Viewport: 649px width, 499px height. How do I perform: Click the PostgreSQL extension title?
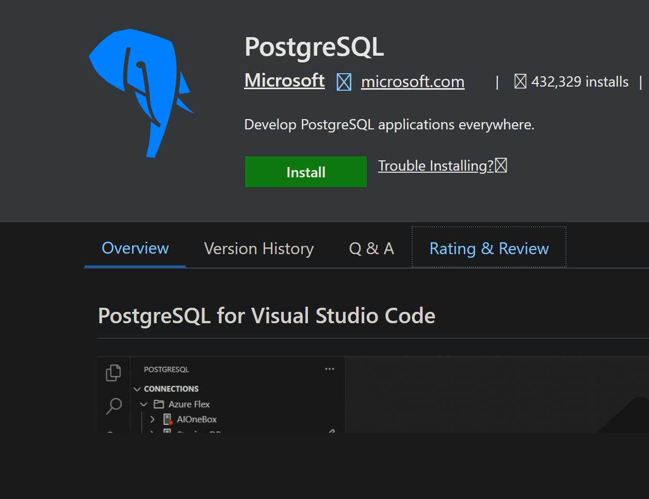[x=314, y=47]
